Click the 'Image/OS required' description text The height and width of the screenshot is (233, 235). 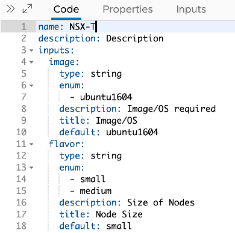click(x=171, y=109)
